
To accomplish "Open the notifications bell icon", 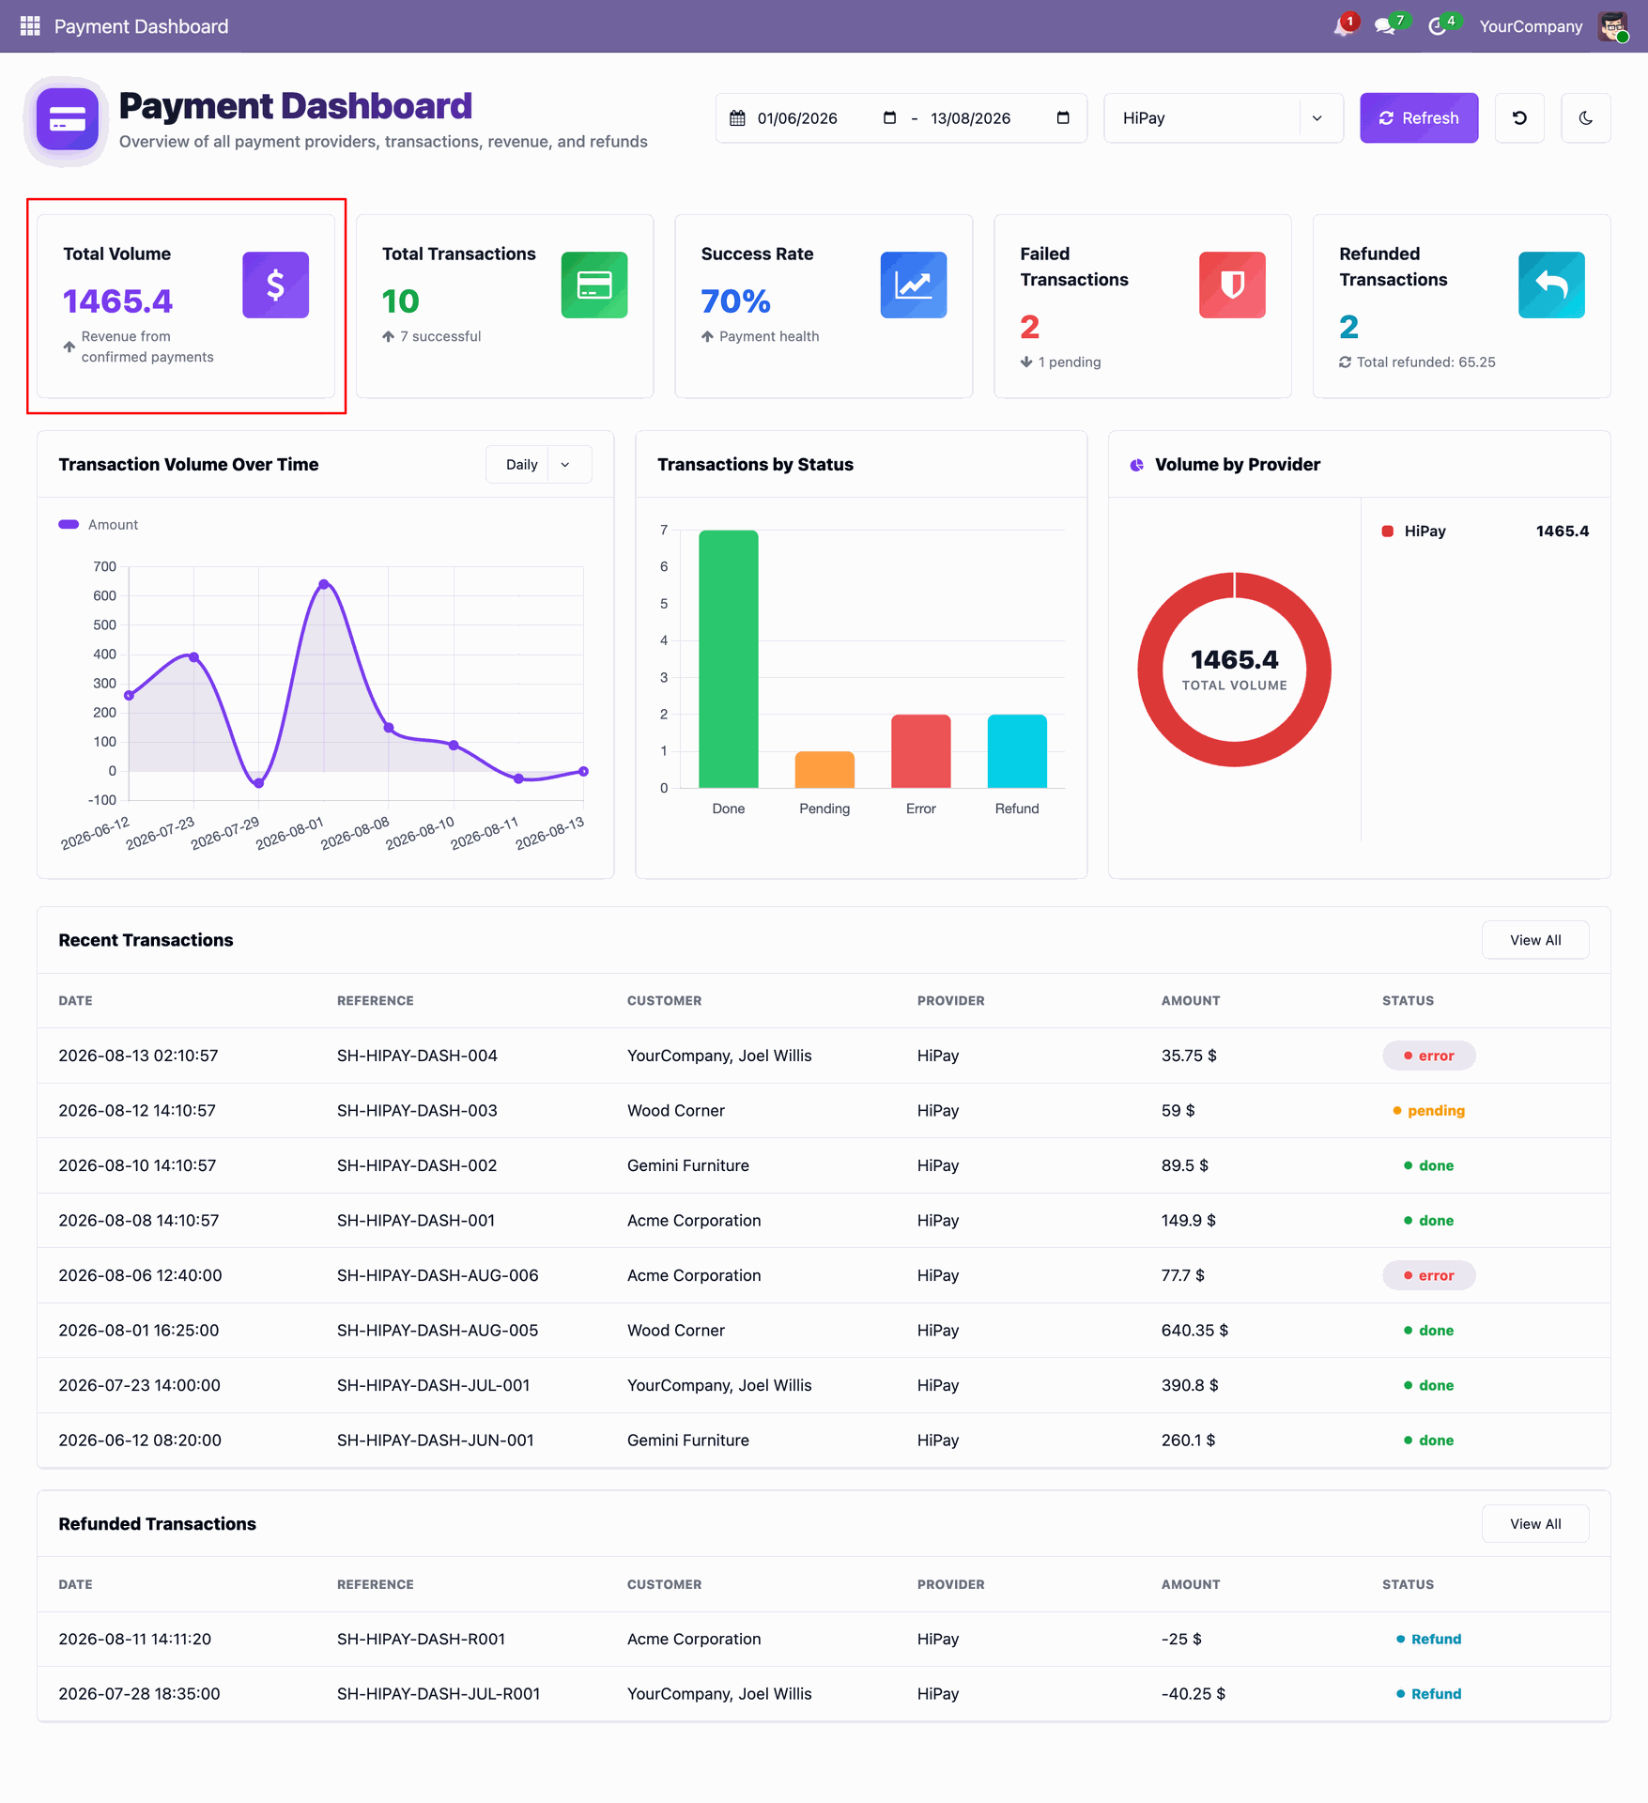I will [x=1344, y=26].
